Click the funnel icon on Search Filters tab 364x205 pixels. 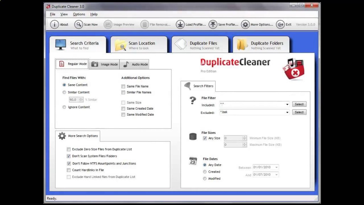click(x=188, y=86)
